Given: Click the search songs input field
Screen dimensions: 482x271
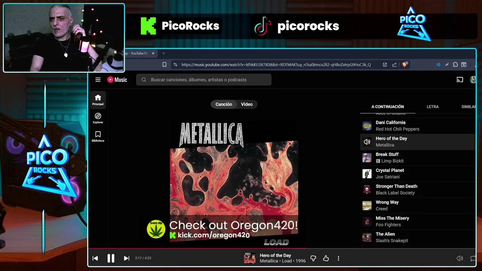Looking at the screenshot, I should pyautogui.click(x=204, y=80).
